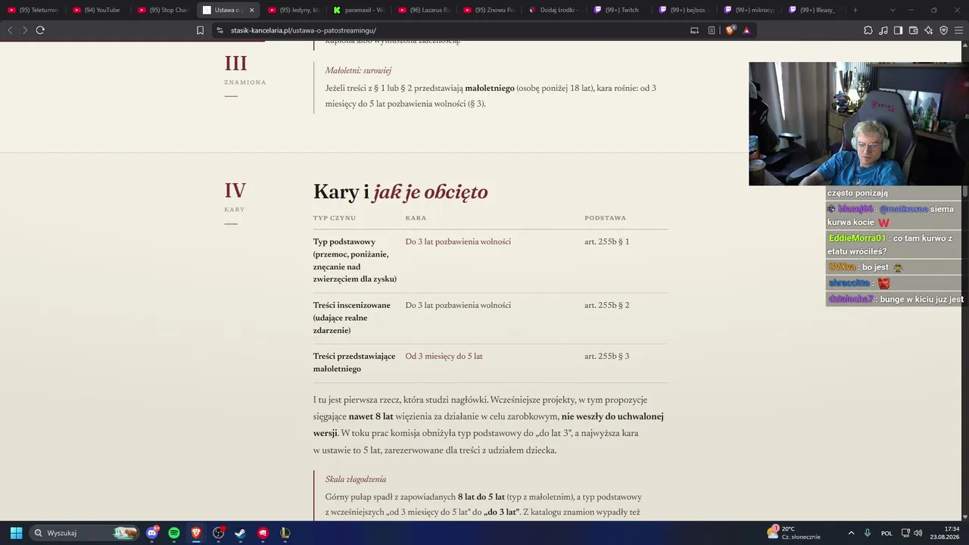Image resolution: width=969 pixels, height=545 pixels.
Task: Go back with the browser back arrow
Action: (10, 30)
